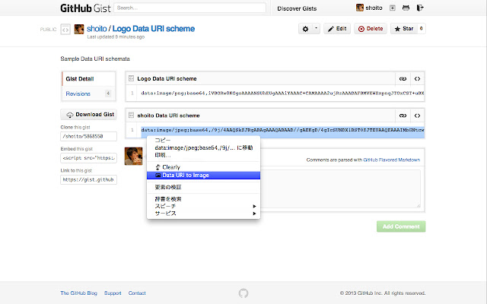Open the shoito profile in header

[369, 8]
